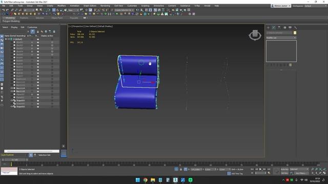
Task: Click the ViewCube in the viewport
Action: (x=255, y=35)
